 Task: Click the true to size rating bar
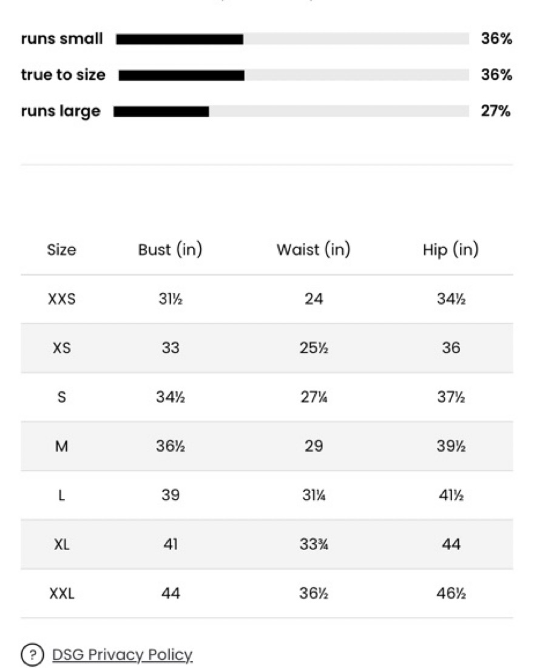click(x=294, y=75)
